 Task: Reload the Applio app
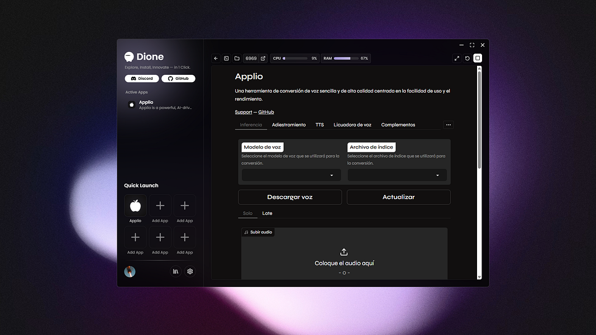[x=468, y=59]
